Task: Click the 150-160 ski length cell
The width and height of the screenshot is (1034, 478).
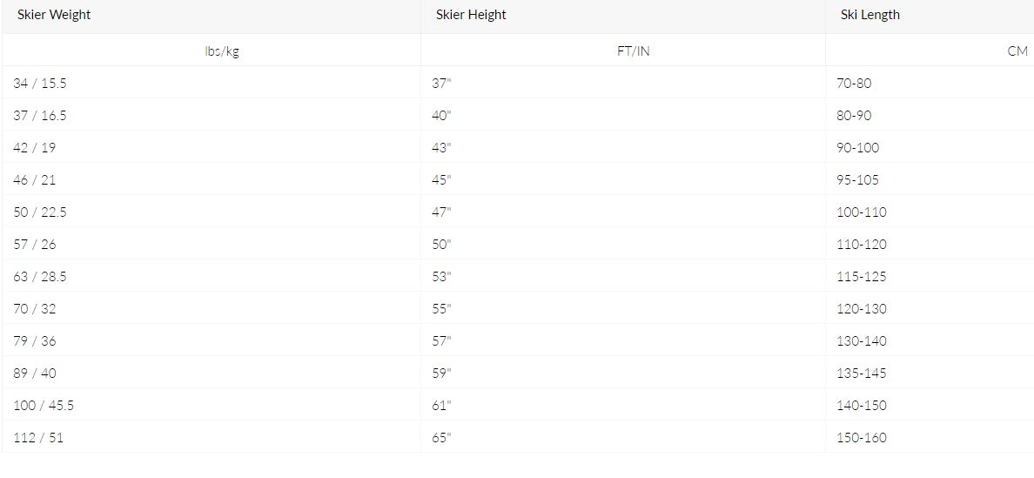Action: point(861,438)
